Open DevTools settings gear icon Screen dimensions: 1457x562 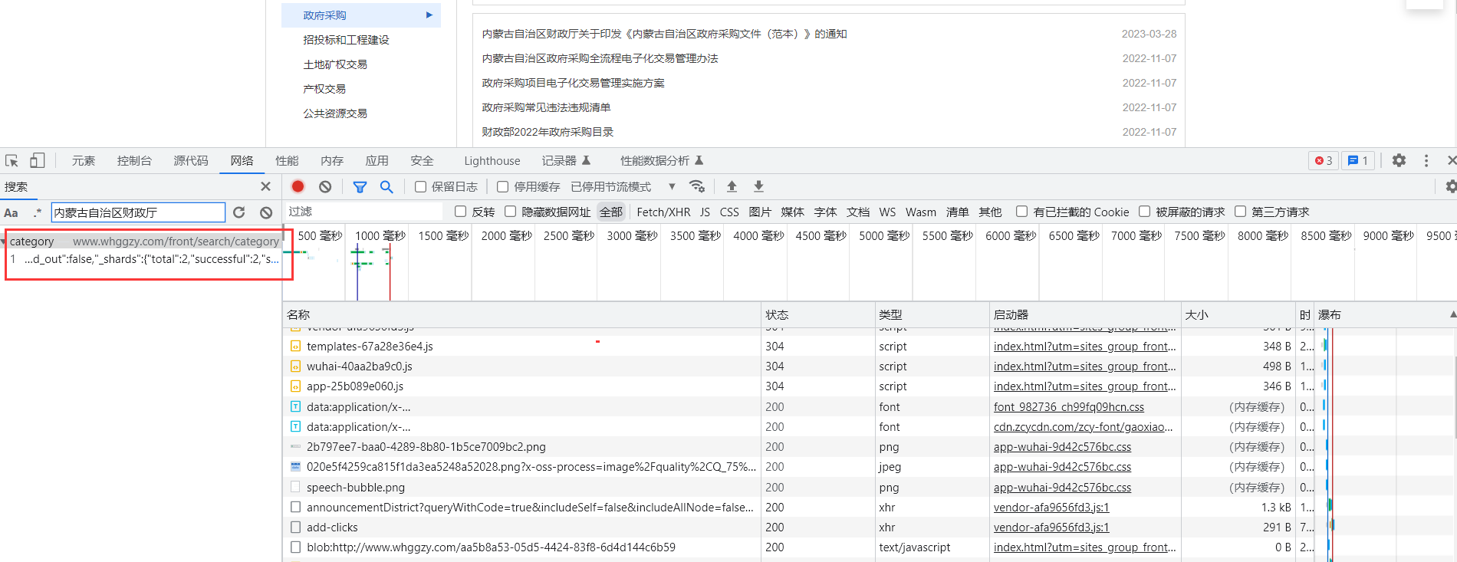click(x=1399, y=160)
